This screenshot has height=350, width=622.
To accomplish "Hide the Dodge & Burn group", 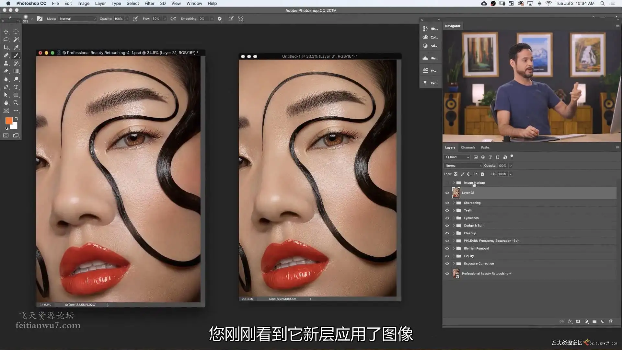I will click(447, 226).
